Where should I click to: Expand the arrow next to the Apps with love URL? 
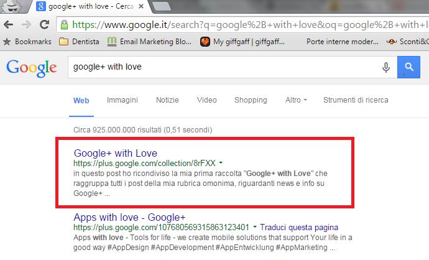255,227
